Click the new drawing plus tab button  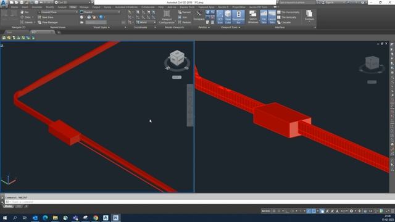tap(59, 32)
